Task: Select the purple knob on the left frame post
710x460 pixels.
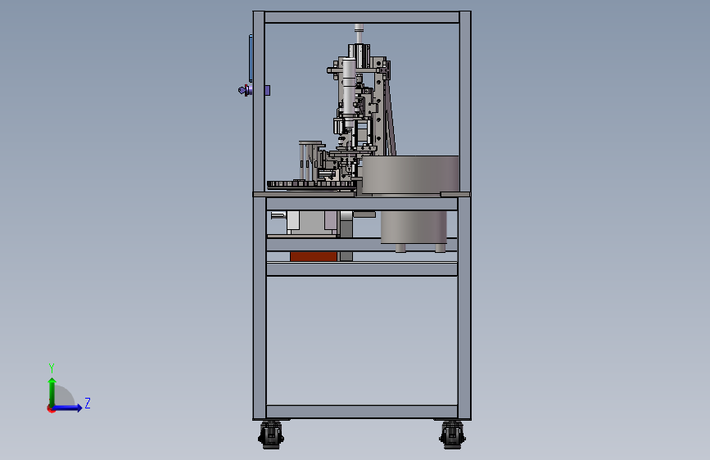Action: click(245, 91)
